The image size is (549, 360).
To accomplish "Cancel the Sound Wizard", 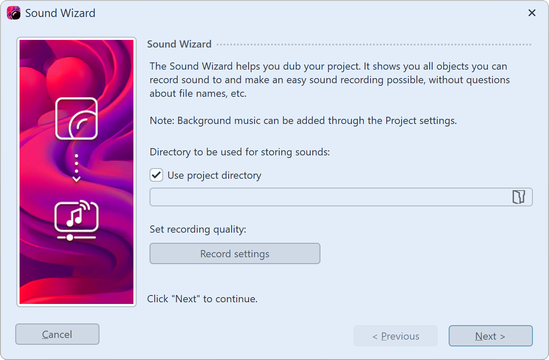I will [x=57, y=334].
